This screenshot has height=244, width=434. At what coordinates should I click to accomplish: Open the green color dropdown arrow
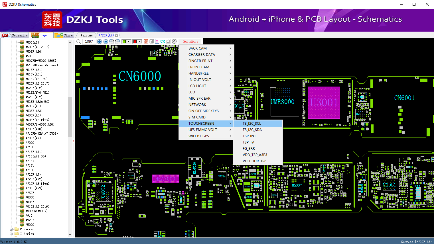pos(129,42)
